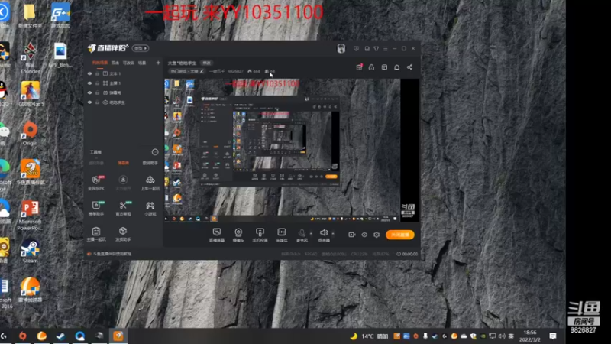This screenshot has width=611, height=344.
Task: Hide the 文本 1 source with eye
Action: (89, 73)
